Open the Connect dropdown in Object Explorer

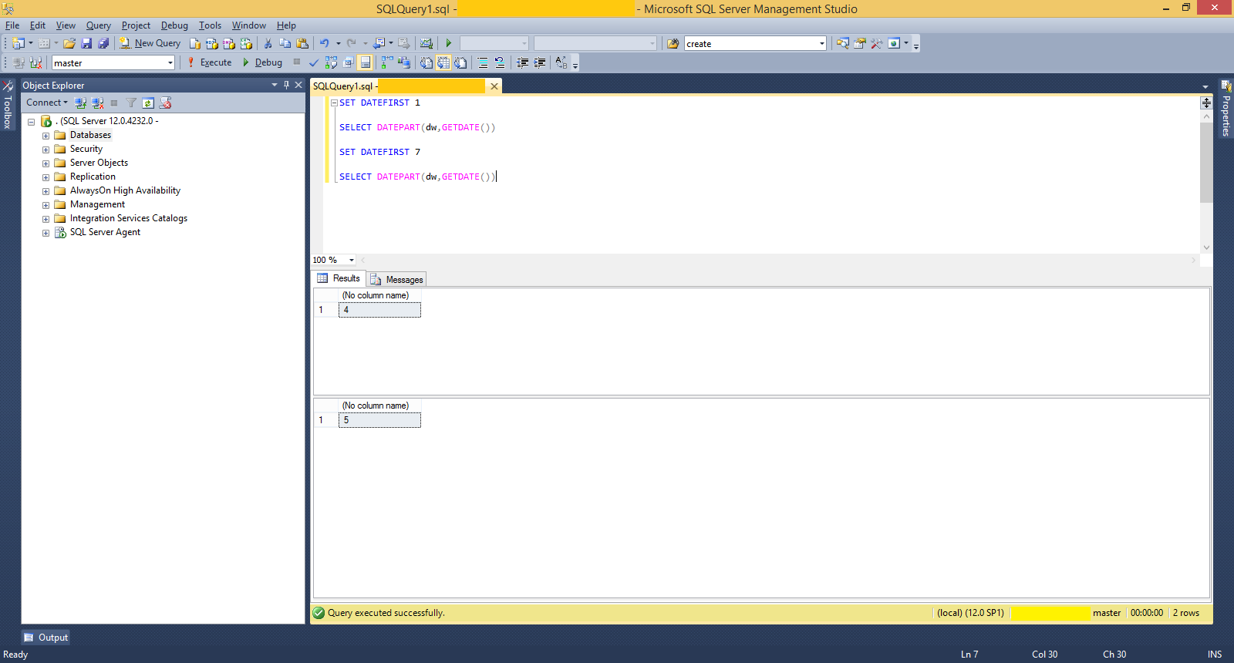point(47,103)
